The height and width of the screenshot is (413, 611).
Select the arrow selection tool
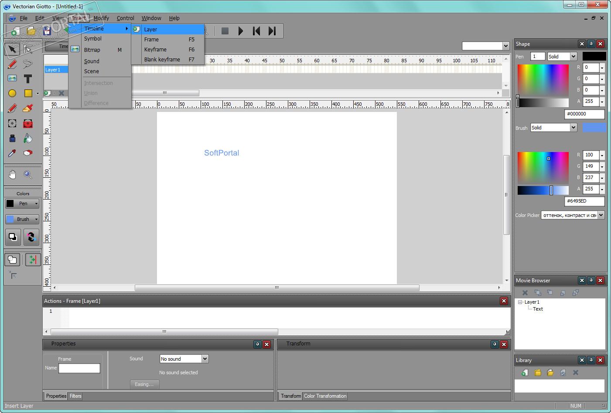click(x=12, y=49)
